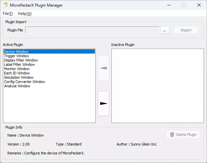Select Simulation Window plugin

49,77
